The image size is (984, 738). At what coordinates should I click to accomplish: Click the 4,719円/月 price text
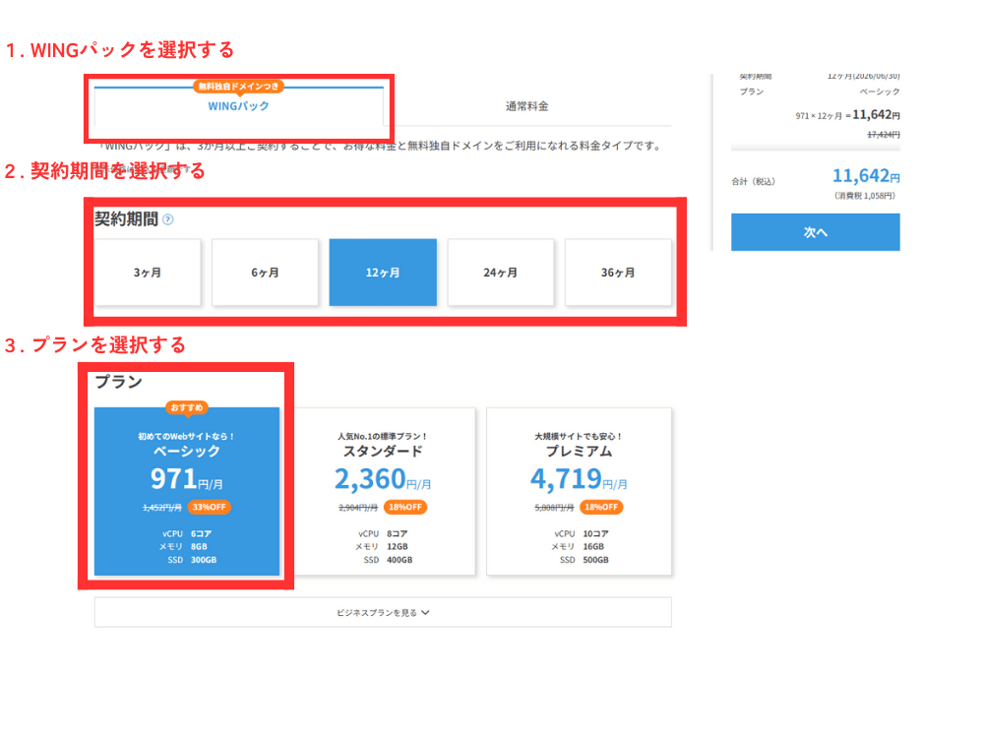[579, 479]
